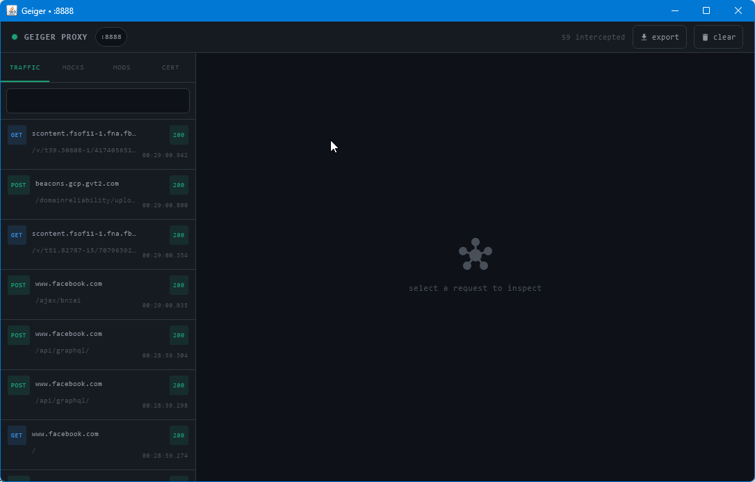The width and height of the screenshot is (755, 482).
Task: Click the trash icon in clear button
Action: (x=705, y=37)
